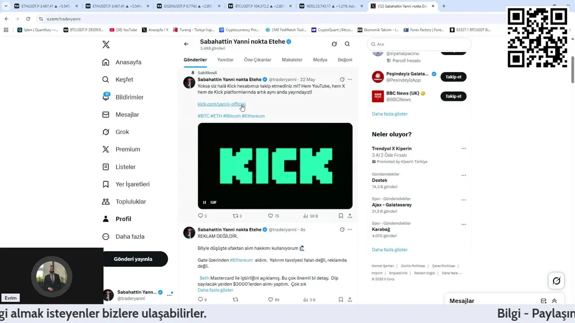
Task: Like the pinned Kick post
Action: pos(270,216)
